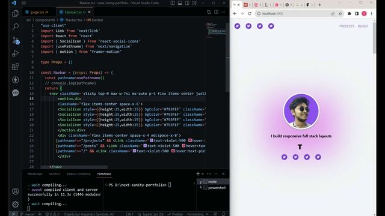385x216 pixels.
Task: Open the terminal launch profile dropdown arrow
Action: (203, 173)
